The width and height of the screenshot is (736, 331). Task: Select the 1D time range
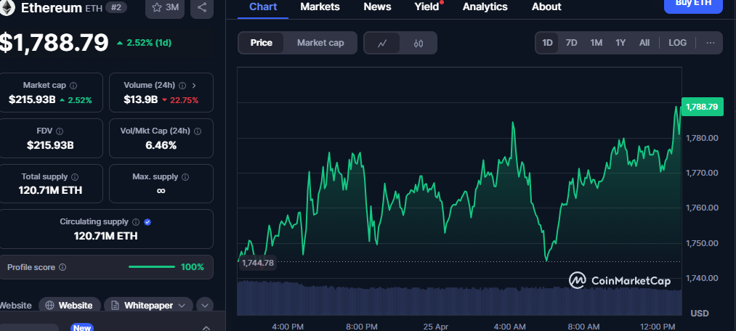(x=547, y=43)
